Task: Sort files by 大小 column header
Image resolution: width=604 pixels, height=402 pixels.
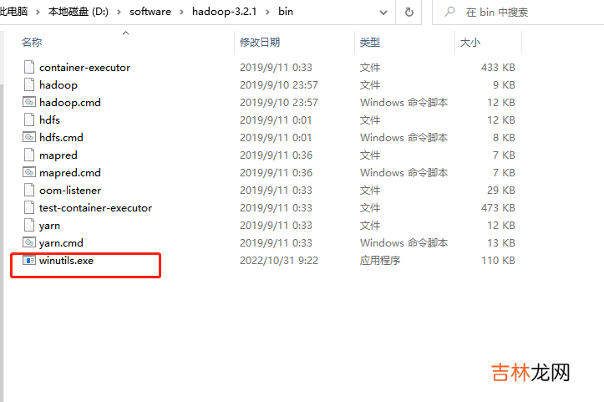Action: coord(469,42)
